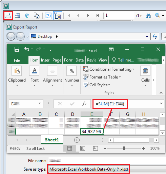Expand the formula bar chevron

(161, 103)
